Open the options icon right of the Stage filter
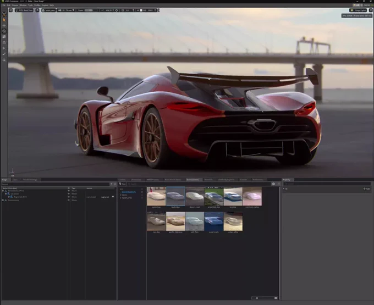374x305 pixels. point(115,184)
